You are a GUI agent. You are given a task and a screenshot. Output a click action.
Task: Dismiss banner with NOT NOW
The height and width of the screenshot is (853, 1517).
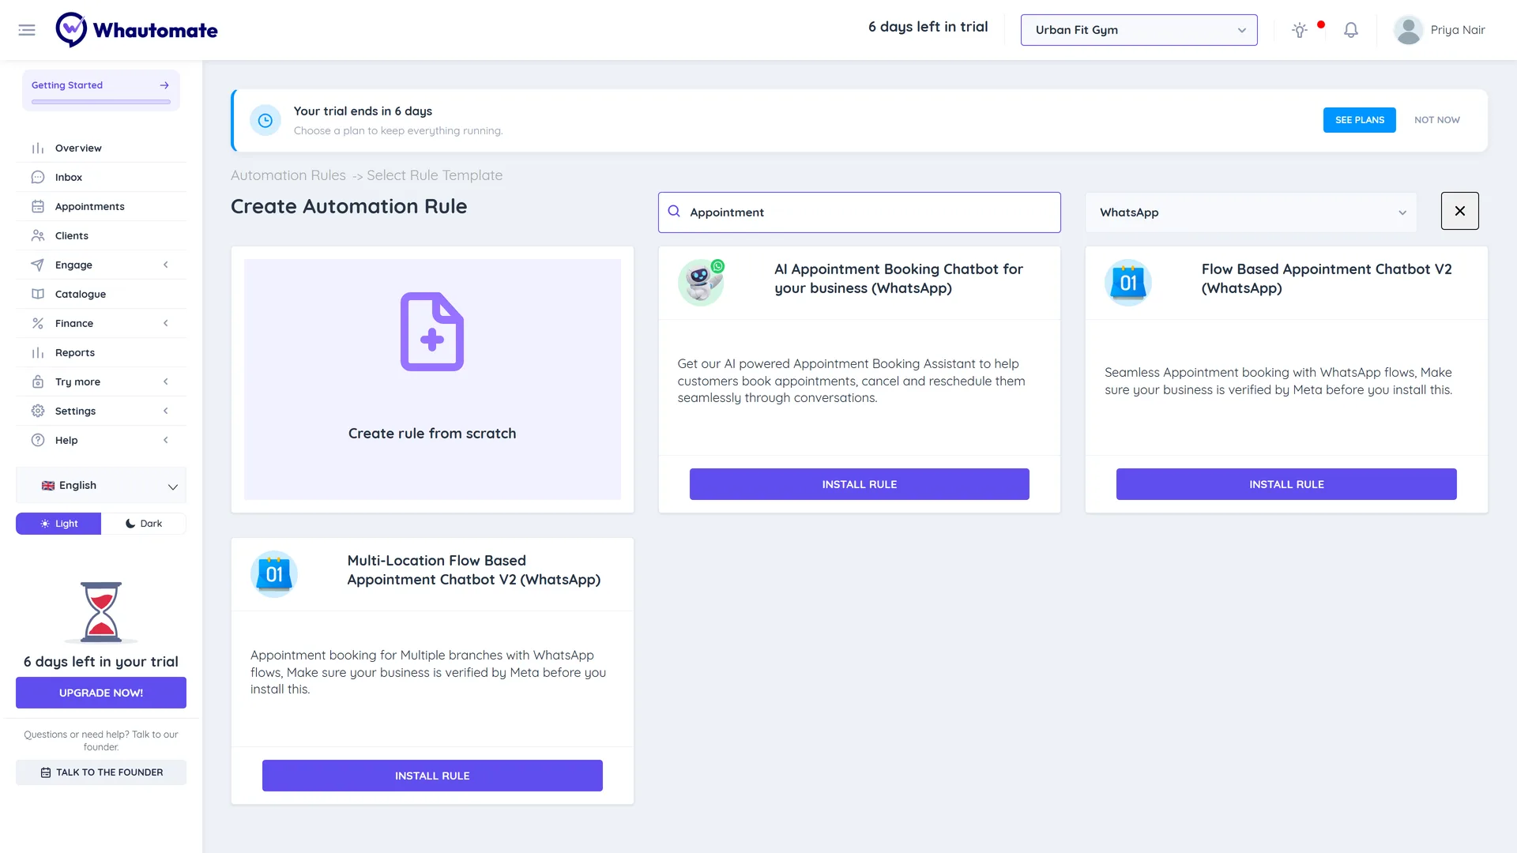click(1436, 120)
